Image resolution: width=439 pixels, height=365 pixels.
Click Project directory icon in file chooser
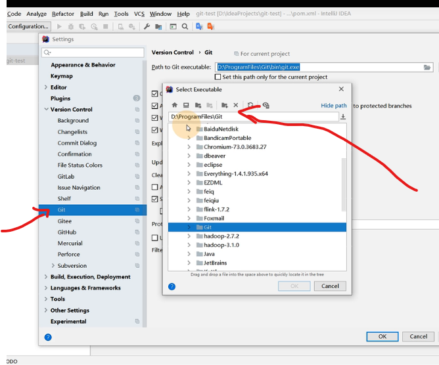198,105
